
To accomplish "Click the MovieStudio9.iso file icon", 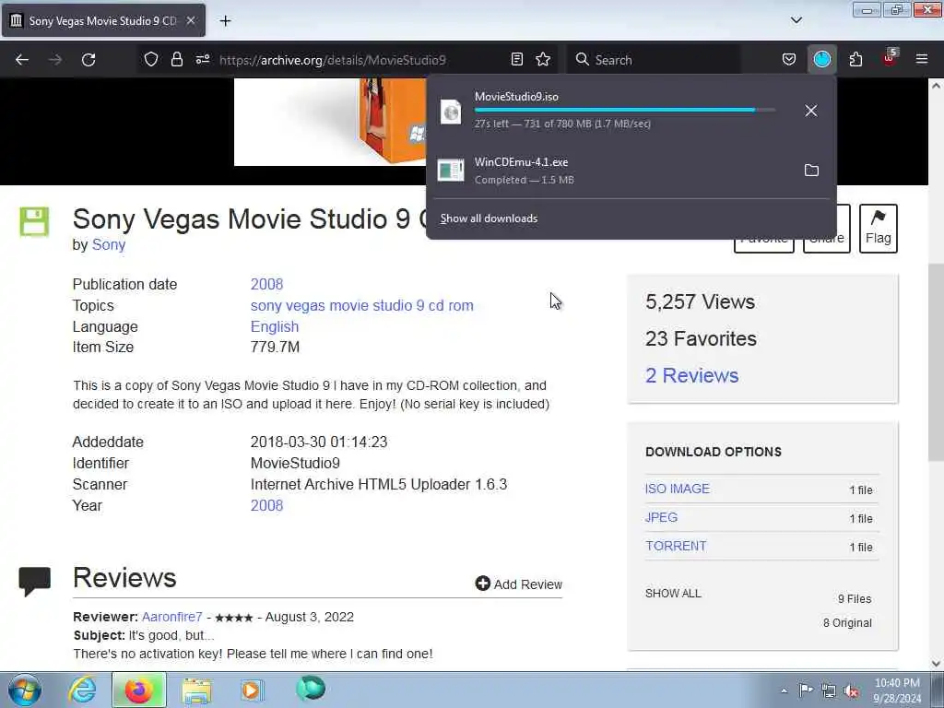I will click(451, 112).
